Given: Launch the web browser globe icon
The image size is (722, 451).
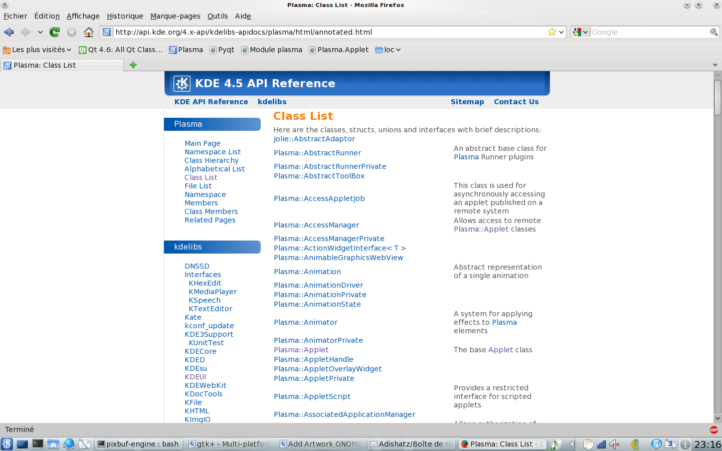Looking at the screenshot, I should 69,444.
